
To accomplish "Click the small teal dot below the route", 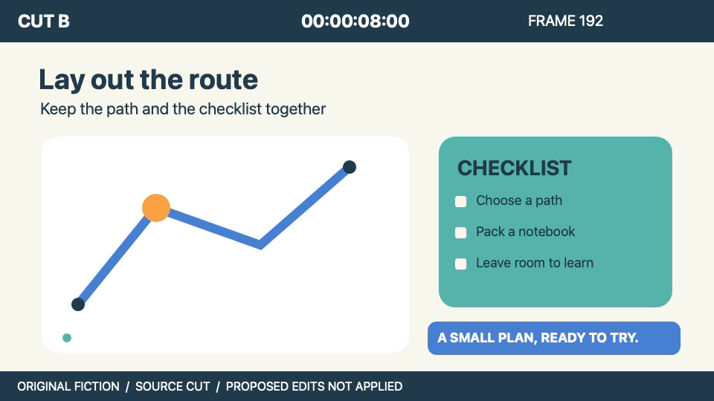I will click(66, 338).
